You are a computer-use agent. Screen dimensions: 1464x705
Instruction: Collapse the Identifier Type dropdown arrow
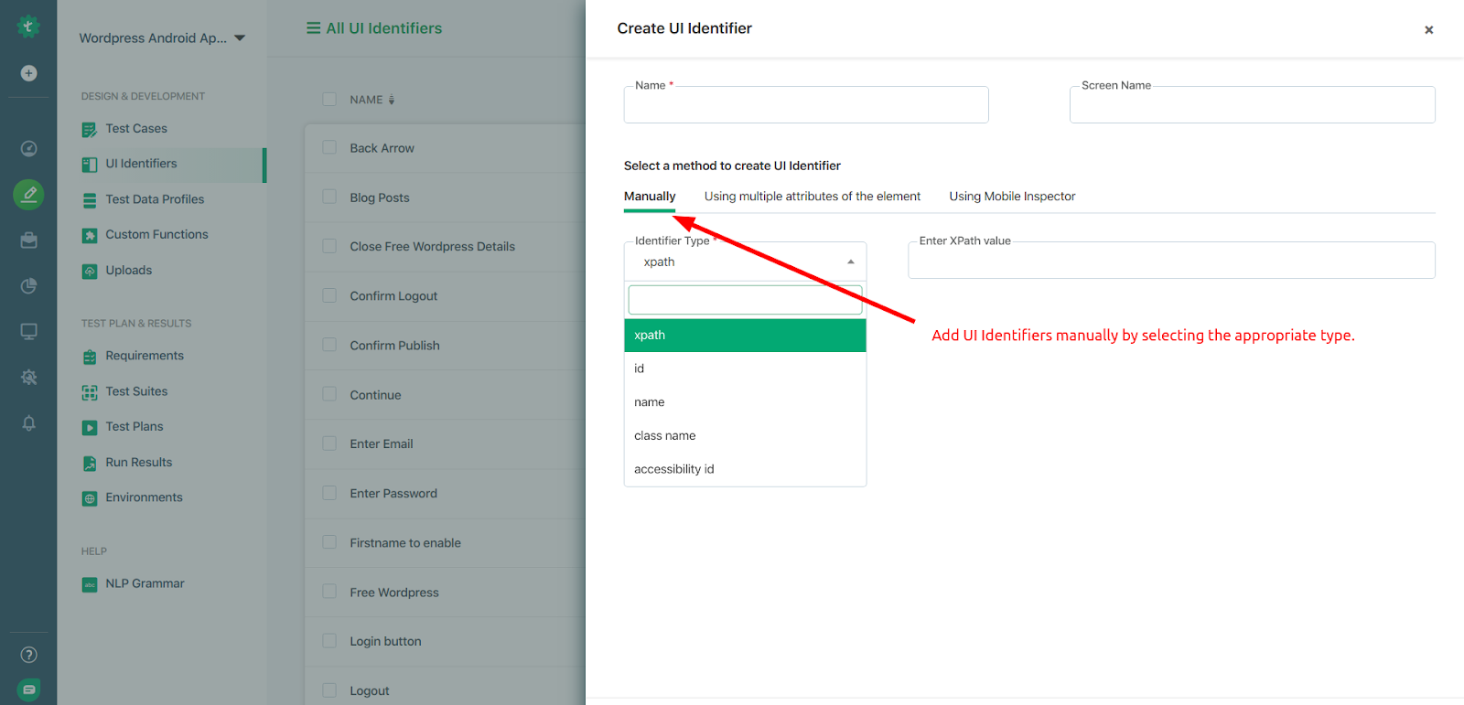pyautogui.click(x=851, y=262)
